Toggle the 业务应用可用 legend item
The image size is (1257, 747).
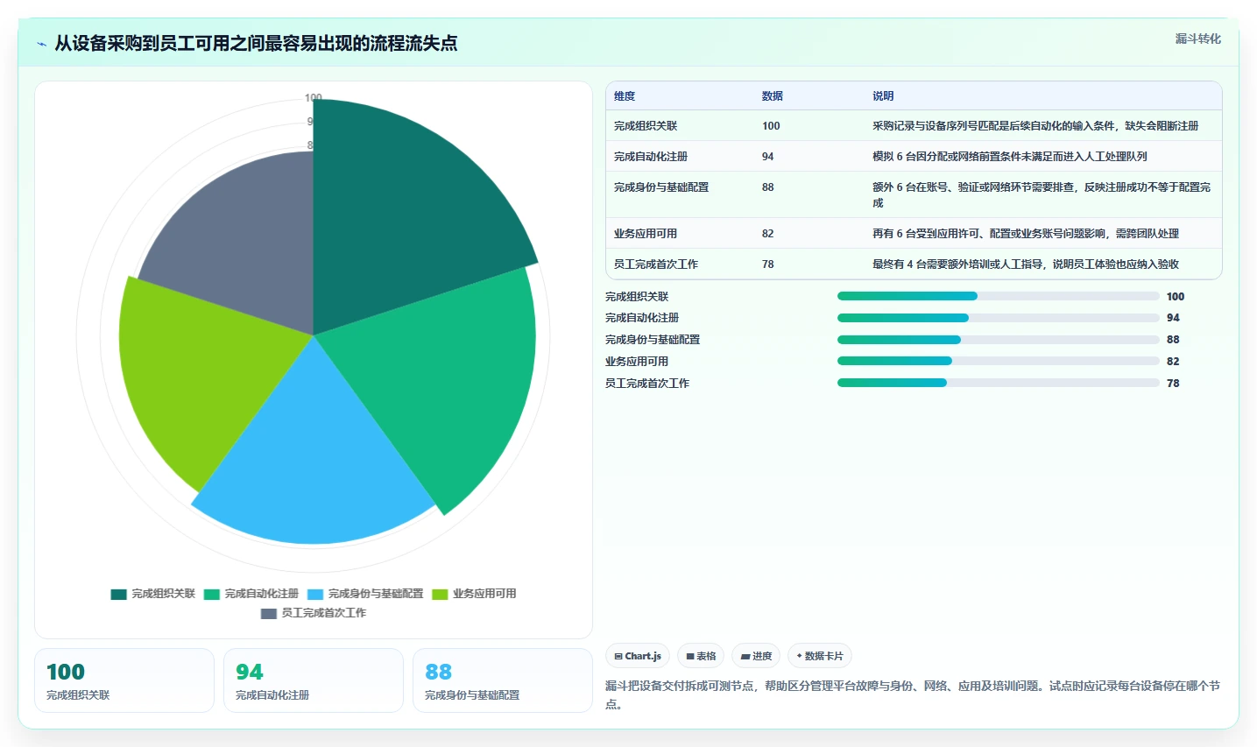click(x=474, y=594)
